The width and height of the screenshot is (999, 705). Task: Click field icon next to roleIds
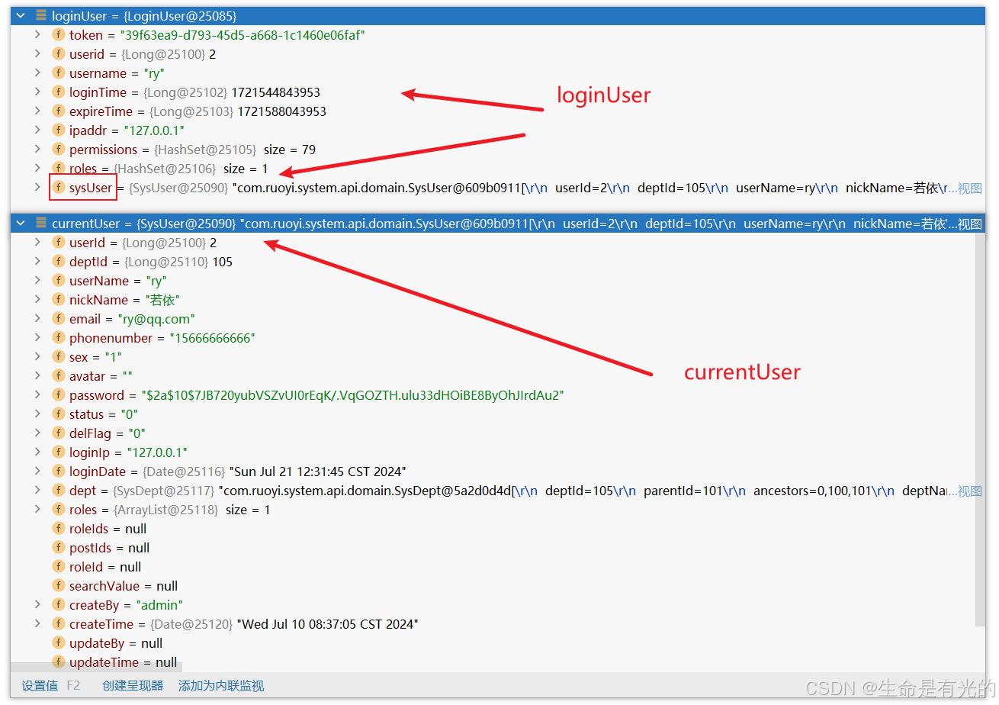(x=59, y=528)
